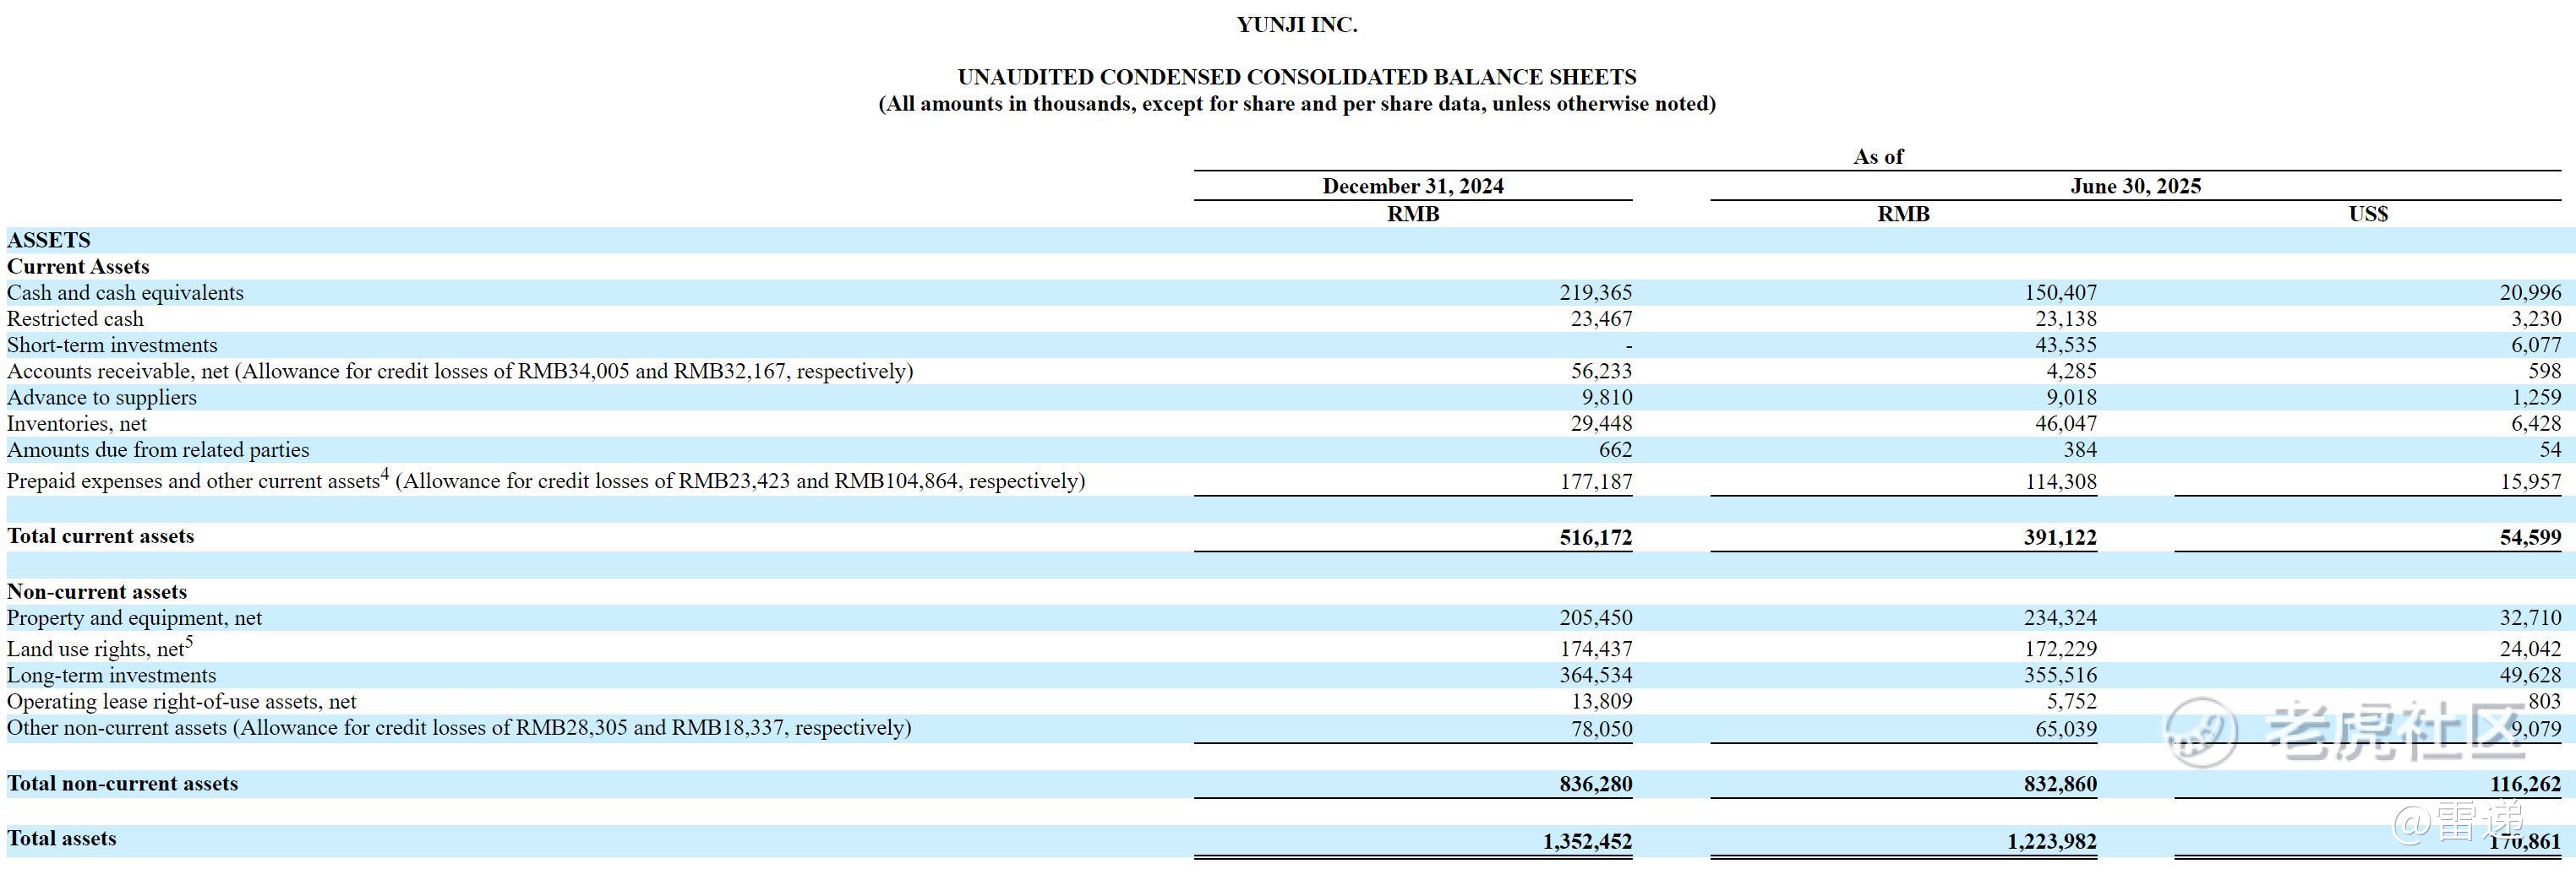The width and height of the screenshot is (2576, 880).
Task: Select the Total assets row label
Action: point(62,839)
